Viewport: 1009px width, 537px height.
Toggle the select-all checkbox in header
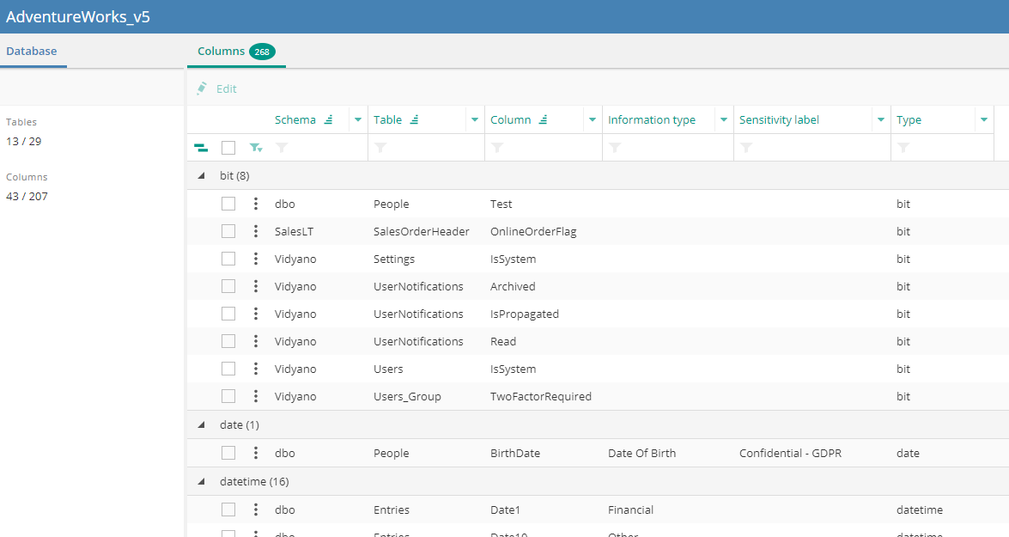[228, 148]
